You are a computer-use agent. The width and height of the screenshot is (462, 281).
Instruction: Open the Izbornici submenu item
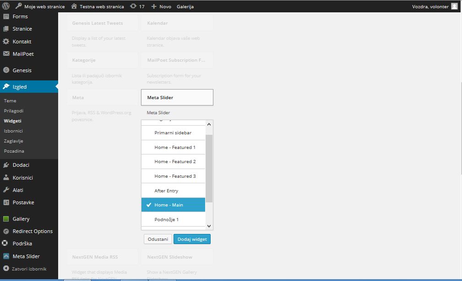[13, 131]
